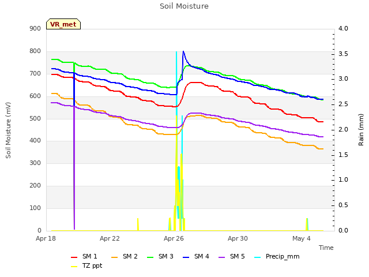
Task: Click the Time axis title
Action: point(326,248)
